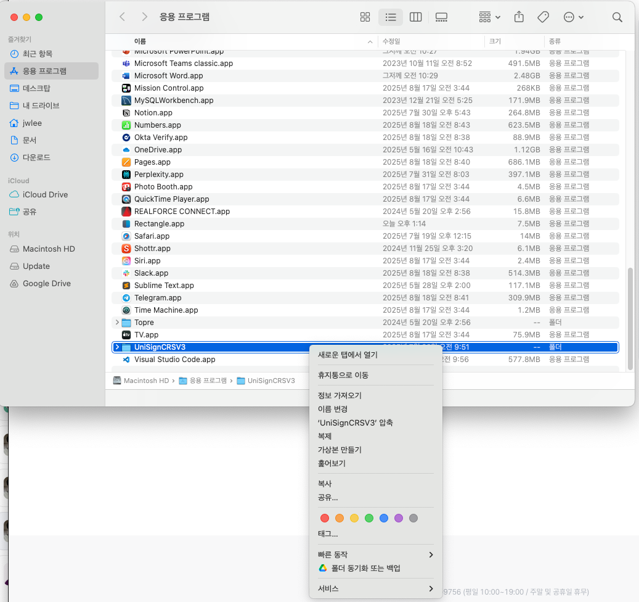Viewport: 639px width, 602px height.
Task: Switch Finder to list view
Action: (391, 17)
